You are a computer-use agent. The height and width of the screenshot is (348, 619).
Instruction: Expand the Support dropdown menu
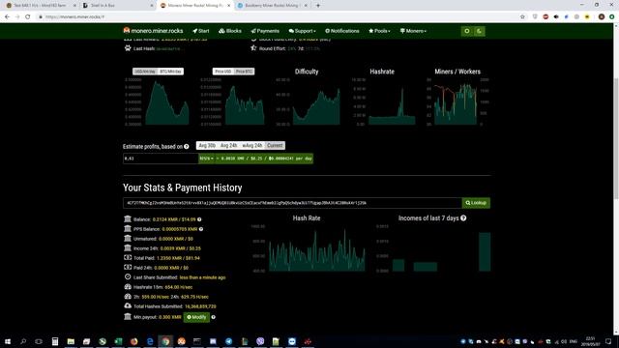click(302, 31)
